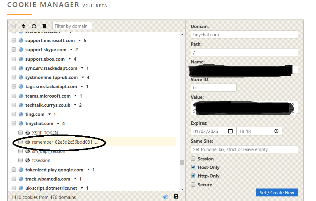The width and height of the screenshot is (316, 201).
Task: Click the scrollbar up arrow
Action: (182, 34)
